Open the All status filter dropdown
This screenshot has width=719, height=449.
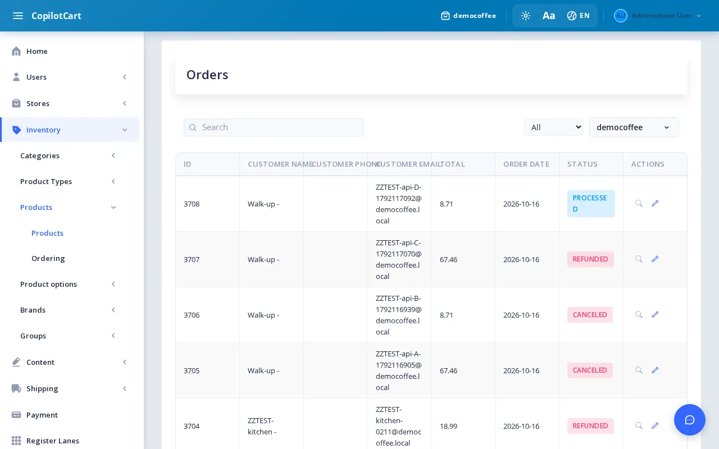(554, 127)
